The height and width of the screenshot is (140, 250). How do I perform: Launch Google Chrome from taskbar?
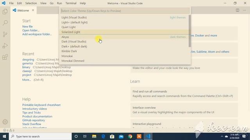(x=130, y=136)
